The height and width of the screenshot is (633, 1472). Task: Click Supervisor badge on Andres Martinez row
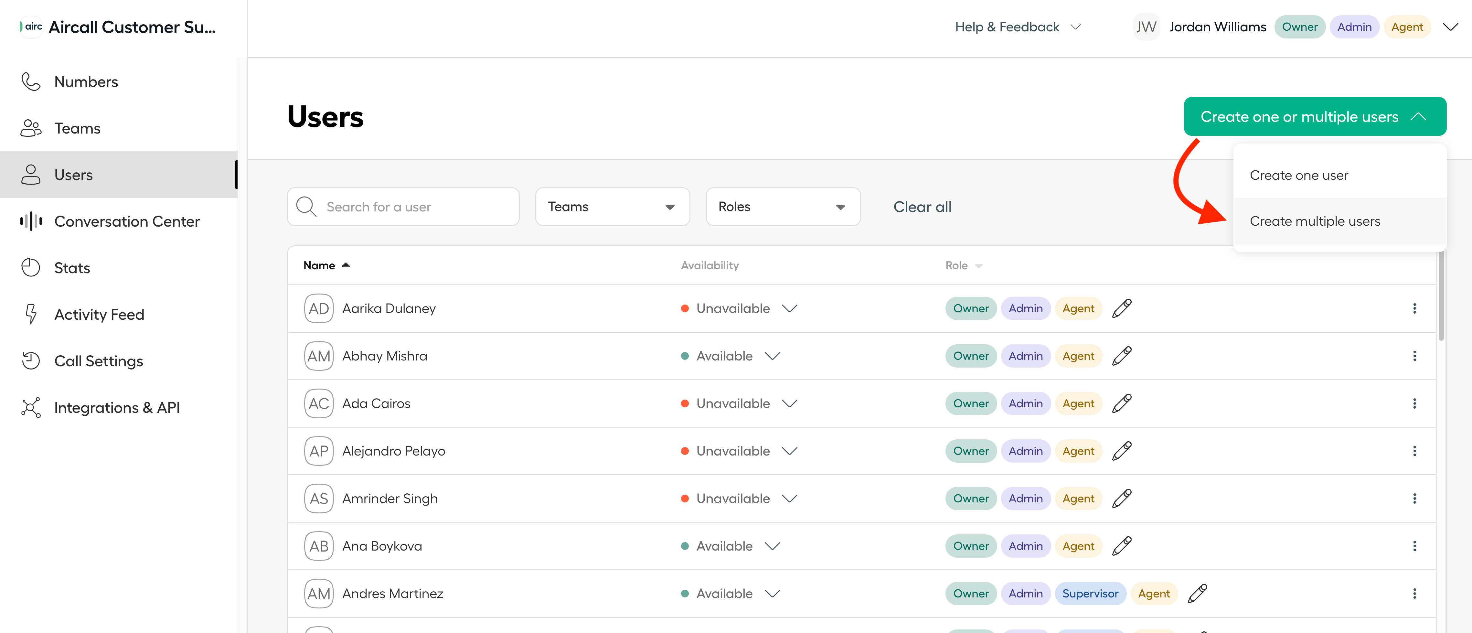pos(1090,594)
